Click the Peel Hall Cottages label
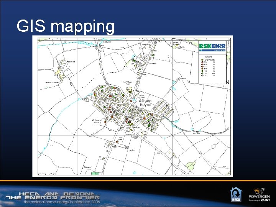The height and width of the screenshot is (207, 276). point(53,82)
